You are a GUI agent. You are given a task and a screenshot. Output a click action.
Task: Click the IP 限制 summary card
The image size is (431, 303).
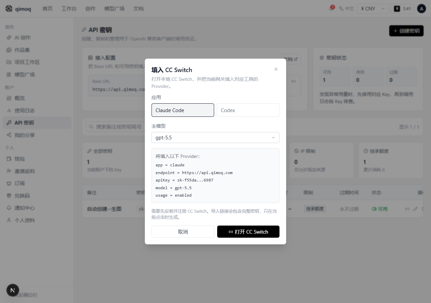pos(322,160)
